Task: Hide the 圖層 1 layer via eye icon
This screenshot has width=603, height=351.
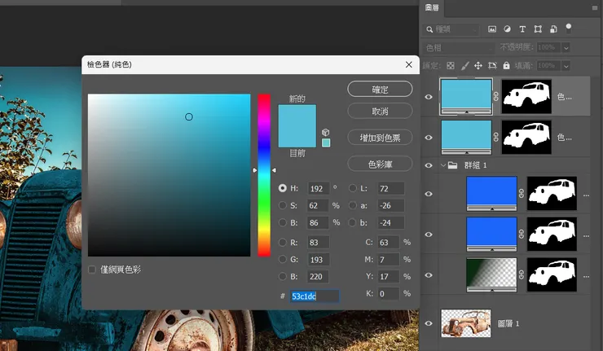Action: click(x=429, y=323)
